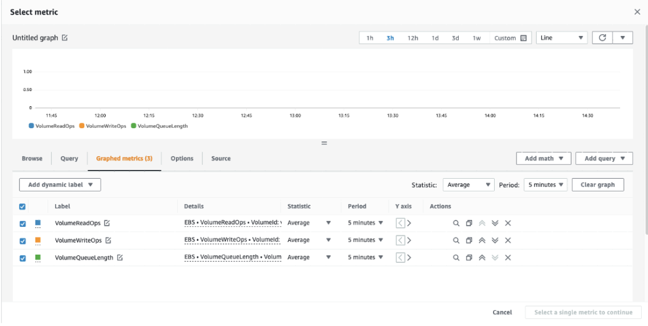Screen dimensions: 648x326
Task: Move the VolumeWriteOps row down
Action: point(495,240)
